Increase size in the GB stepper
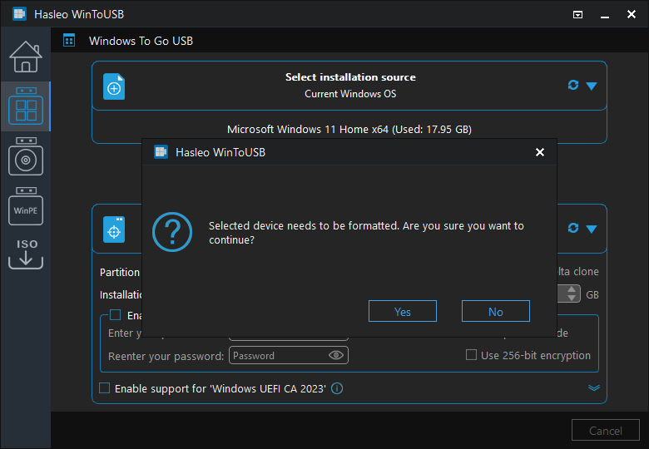This screenshot has width=649, height=449. 572,289
